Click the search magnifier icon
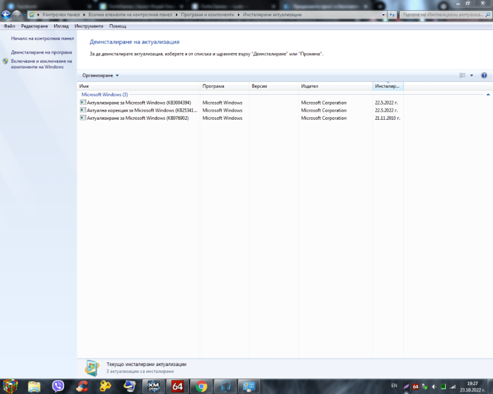Image resolution: width=493 pixels, height=394 pixels. tap(488, 15)
